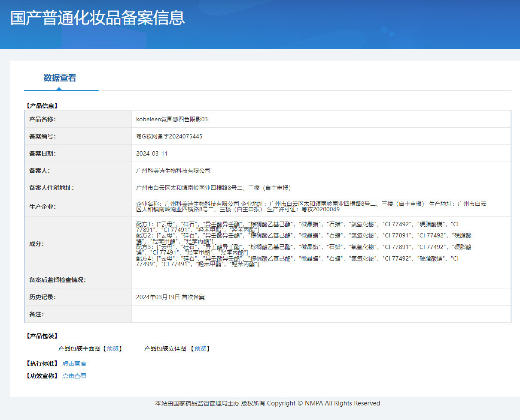Click 点击查看 next to 执行标准
520x420 pixels.
click(74, 363)
